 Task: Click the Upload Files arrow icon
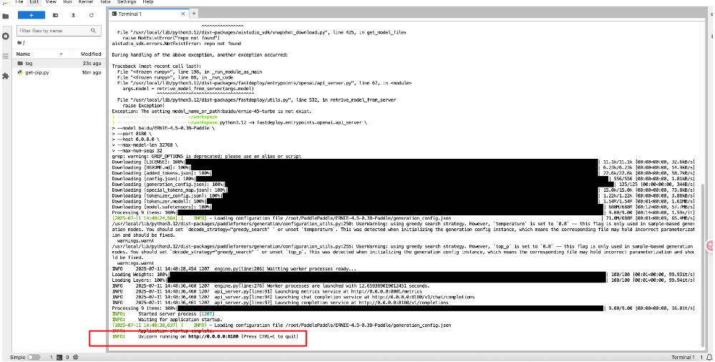point(74,15)
